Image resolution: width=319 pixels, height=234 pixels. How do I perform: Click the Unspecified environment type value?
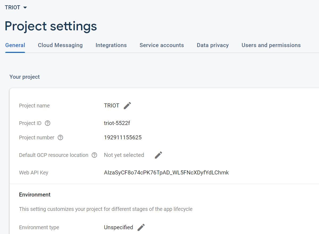tap(119, 227)
